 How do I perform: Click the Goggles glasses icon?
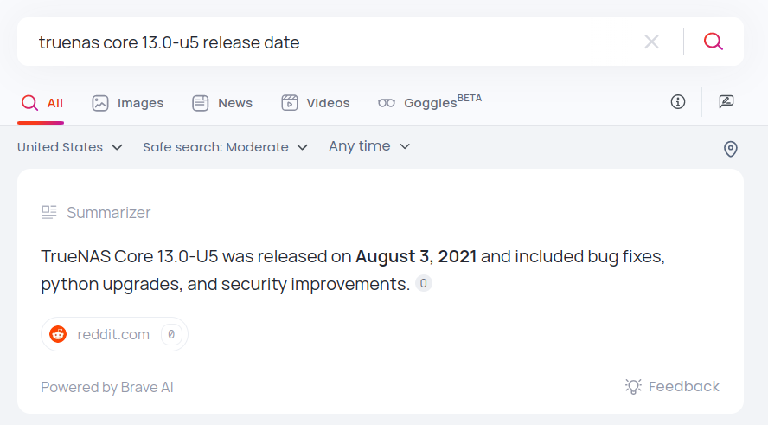tap(387, 103)
